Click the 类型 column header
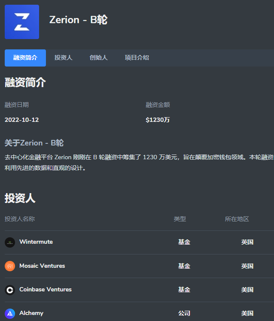274x321 pixels. coord(180,219)
